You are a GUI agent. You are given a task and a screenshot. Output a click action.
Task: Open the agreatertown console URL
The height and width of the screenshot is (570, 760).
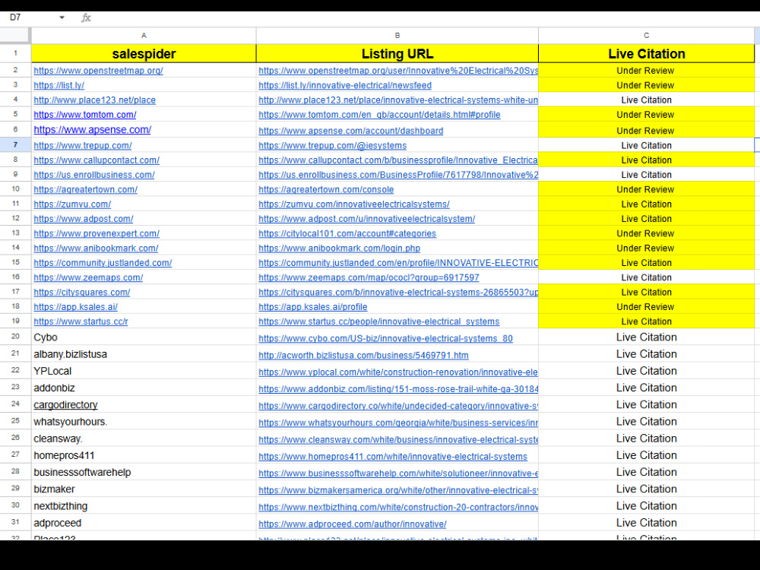(x=326, y=189)
